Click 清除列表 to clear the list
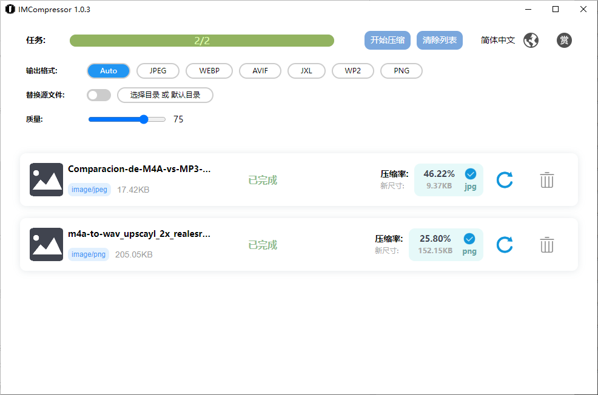The image size is (598, 395). pos(439,41)
